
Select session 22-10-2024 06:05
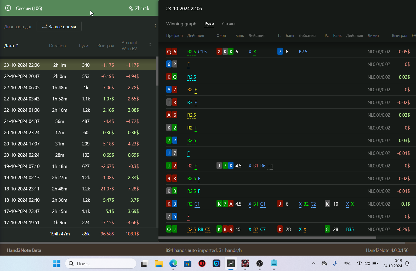tap(78, 87)
